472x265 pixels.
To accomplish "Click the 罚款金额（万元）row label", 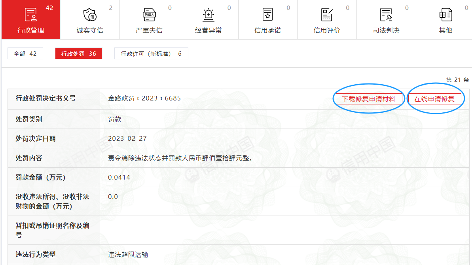I will (x=40, y=178).
